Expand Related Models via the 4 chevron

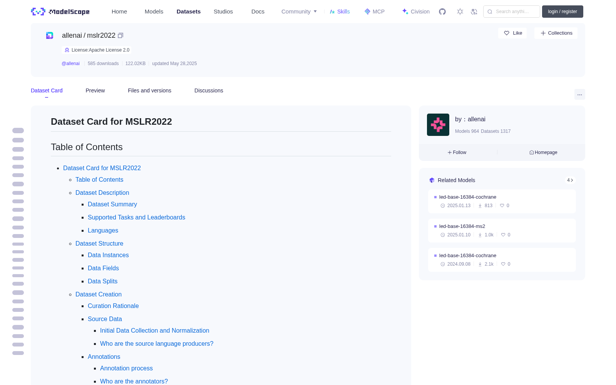[x=570, y=180]
